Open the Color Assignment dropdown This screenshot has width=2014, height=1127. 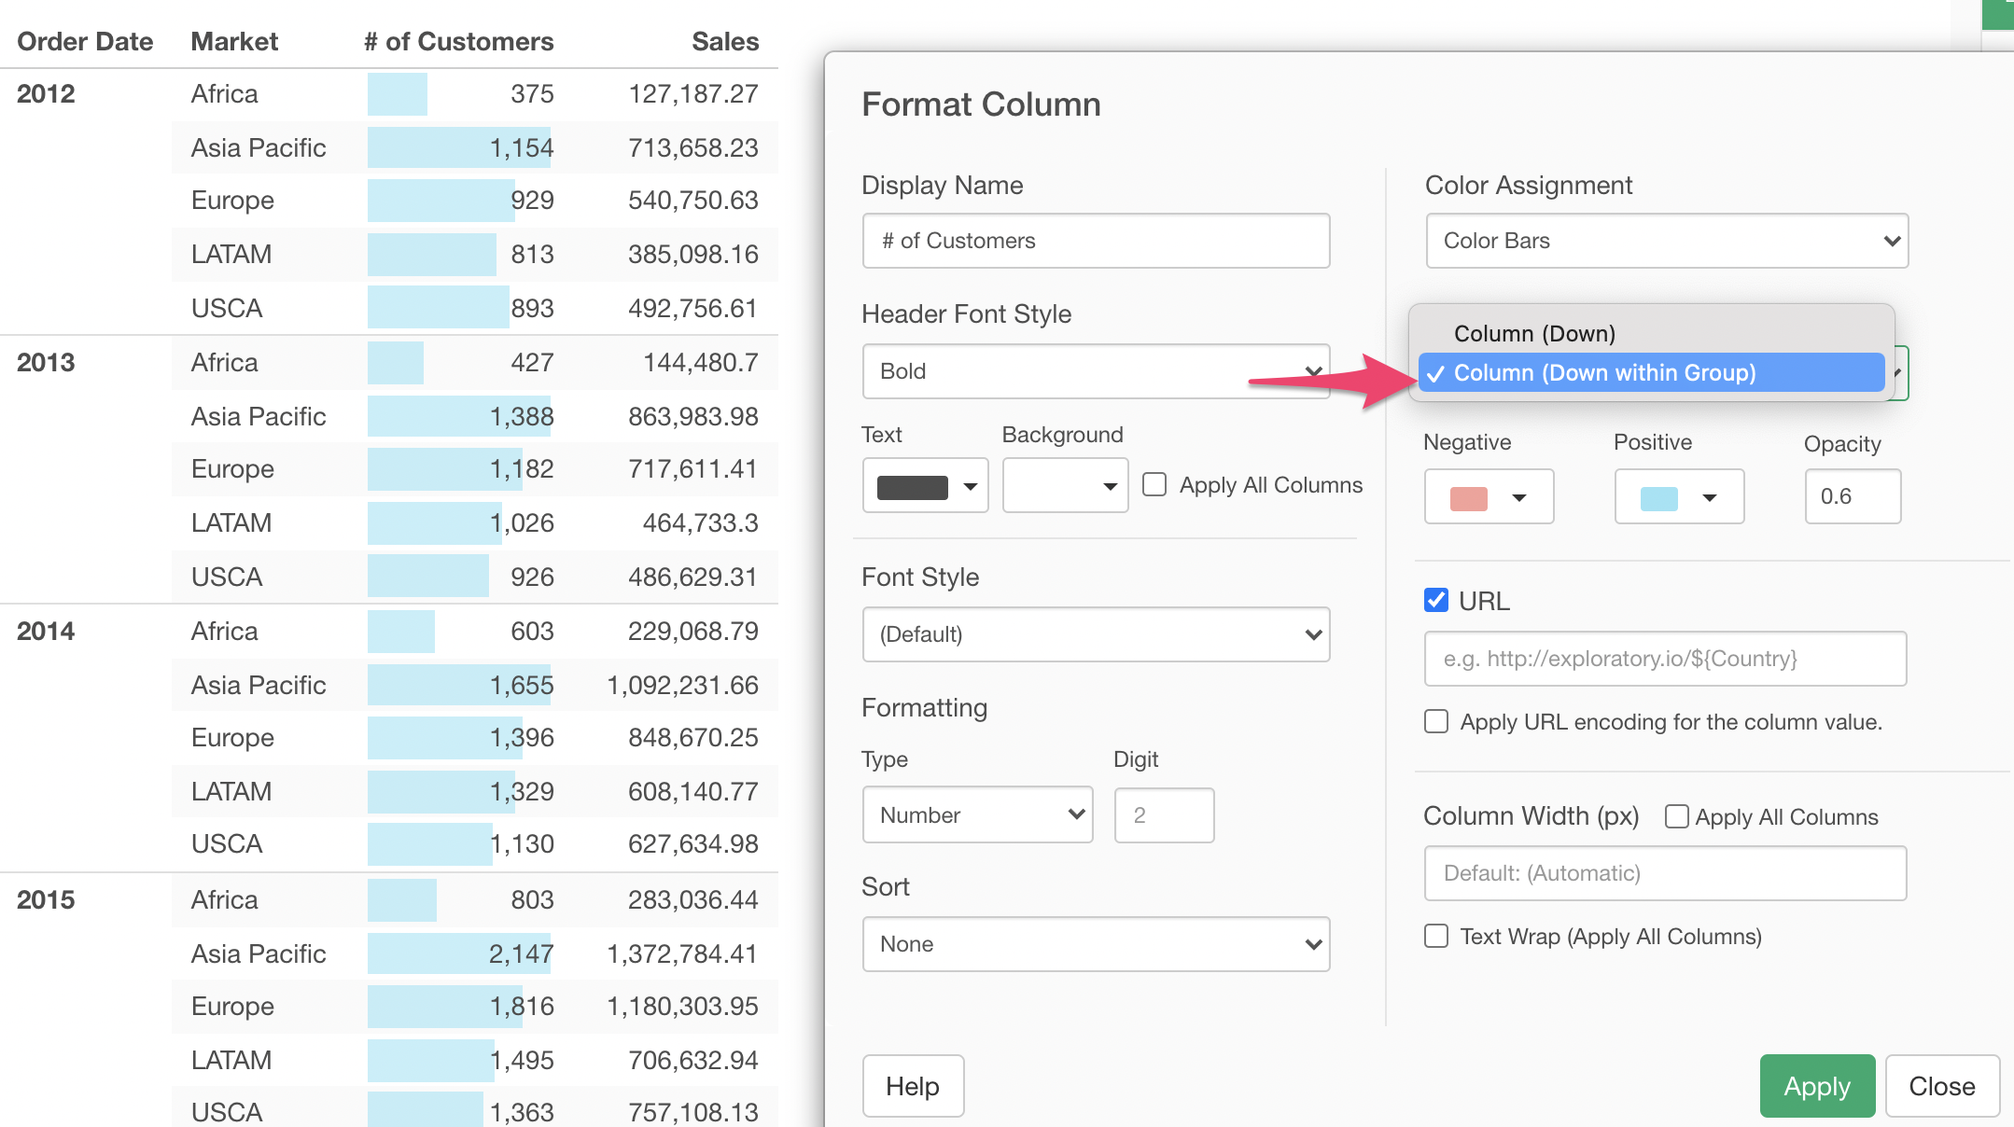1667,241
